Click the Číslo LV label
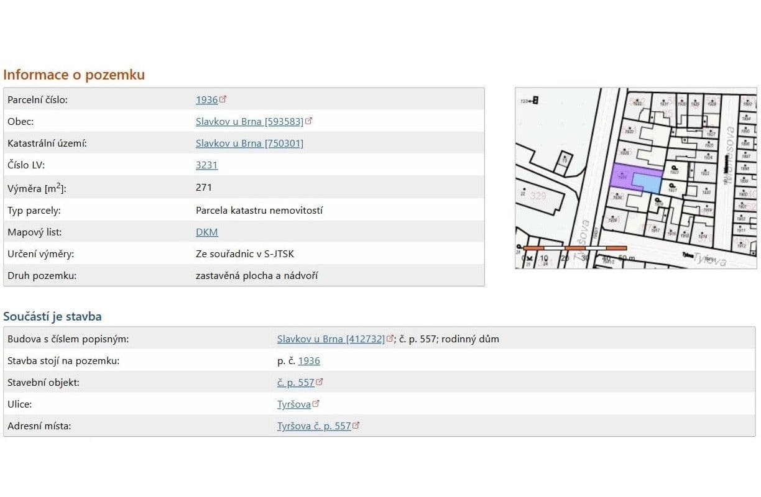The width and height of the screenshot is (761, 497). [x=26, y=165]
